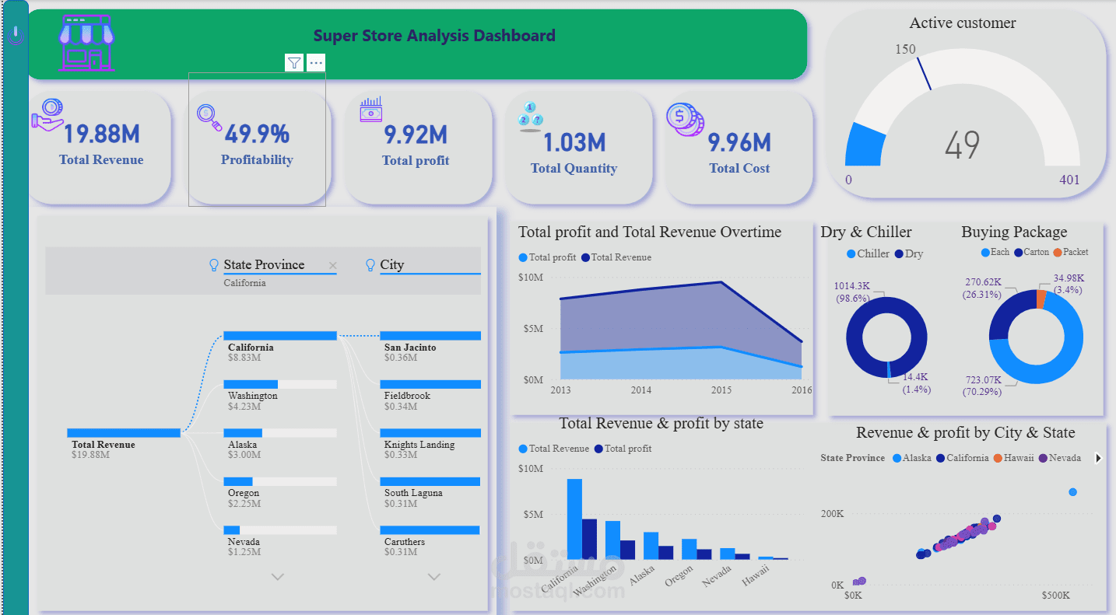Toggle the Total Revenue legend in the overtime chart

[616, 257]
